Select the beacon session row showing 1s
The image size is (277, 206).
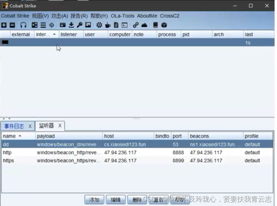(137, 42)
